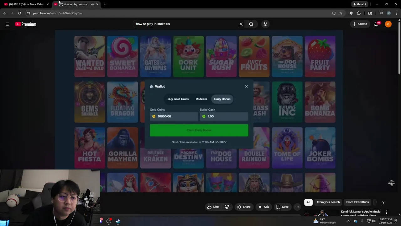The image size is (401, 226).
Task: Click the Stake Cash 1.00 field
Action: [x=224, y=116]
